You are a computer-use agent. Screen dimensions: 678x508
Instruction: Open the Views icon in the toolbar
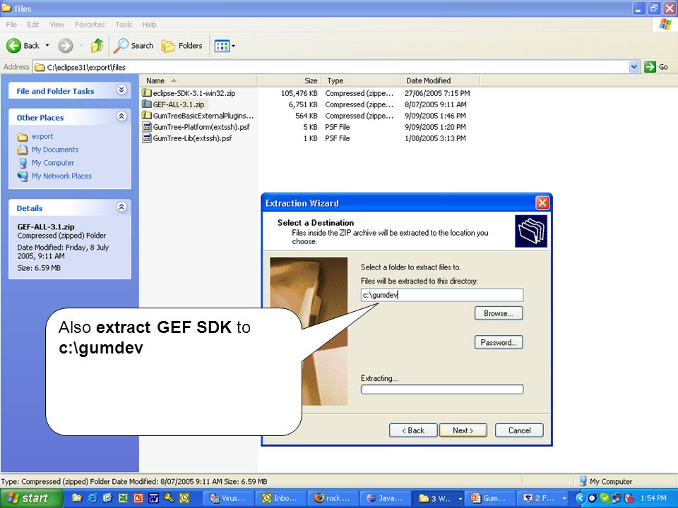(x=222, y=46)
